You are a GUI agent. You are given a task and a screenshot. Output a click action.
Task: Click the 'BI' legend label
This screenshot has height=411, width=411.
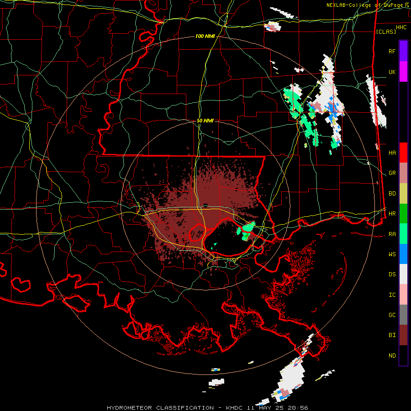click(x=392, y=335)
